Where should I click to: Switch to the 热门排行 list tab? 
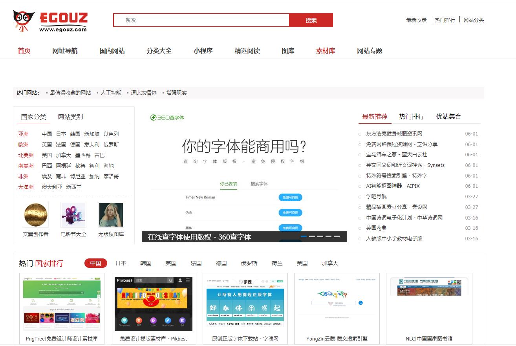click(412, 116)
